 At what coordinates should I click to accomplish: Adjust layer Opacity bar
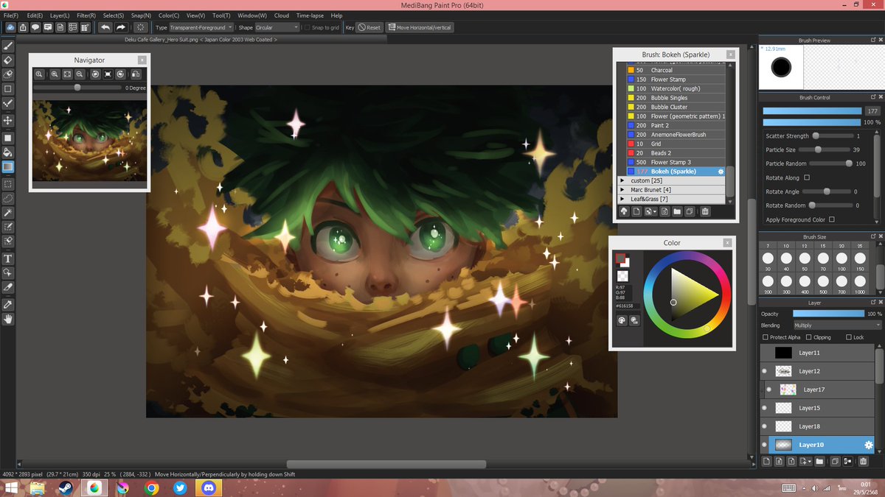pos(827,314)
